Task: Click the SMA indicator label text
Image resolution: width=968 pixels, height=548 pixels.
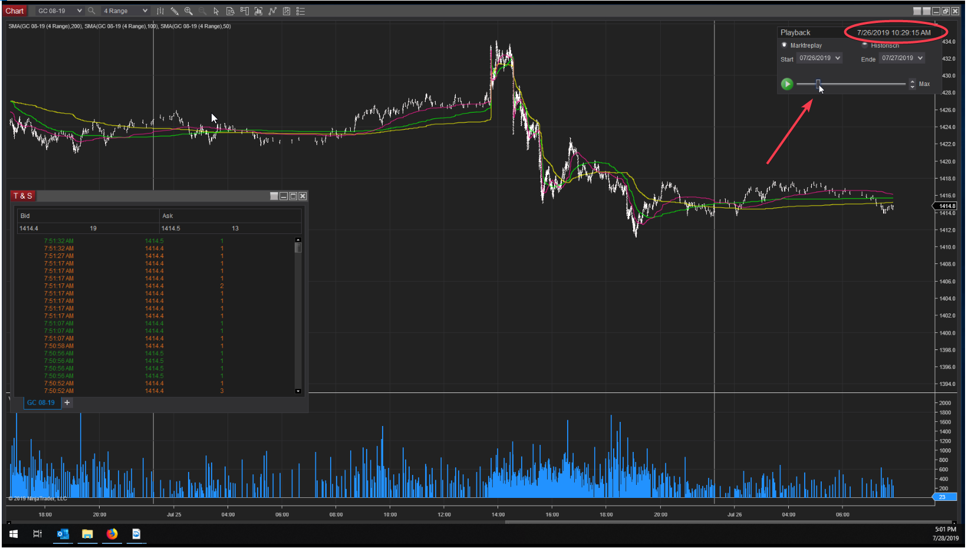Action: pyautogui.click(x=120, y=26)
